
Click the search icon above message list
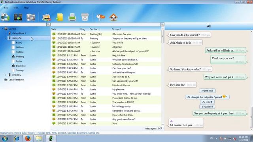click(162, 24)
